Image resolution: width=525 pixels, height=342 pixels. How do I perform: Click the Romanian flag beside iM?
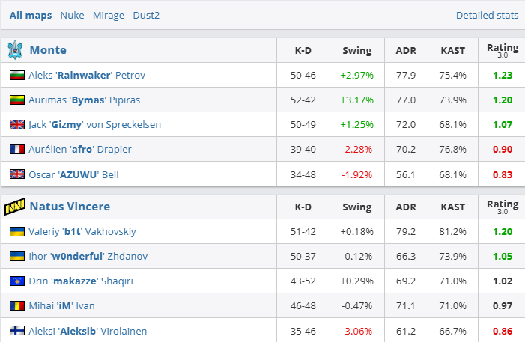[16, 305]
